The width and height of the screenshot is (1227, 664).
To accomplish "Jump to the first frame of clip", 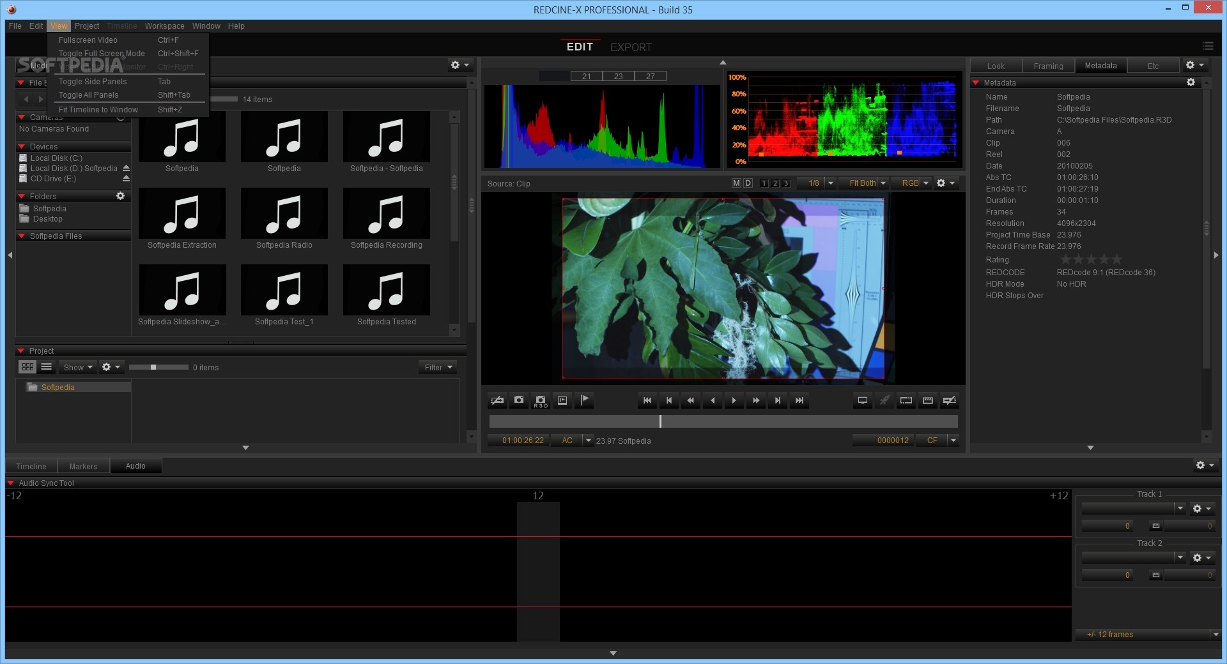I will 647,400.
